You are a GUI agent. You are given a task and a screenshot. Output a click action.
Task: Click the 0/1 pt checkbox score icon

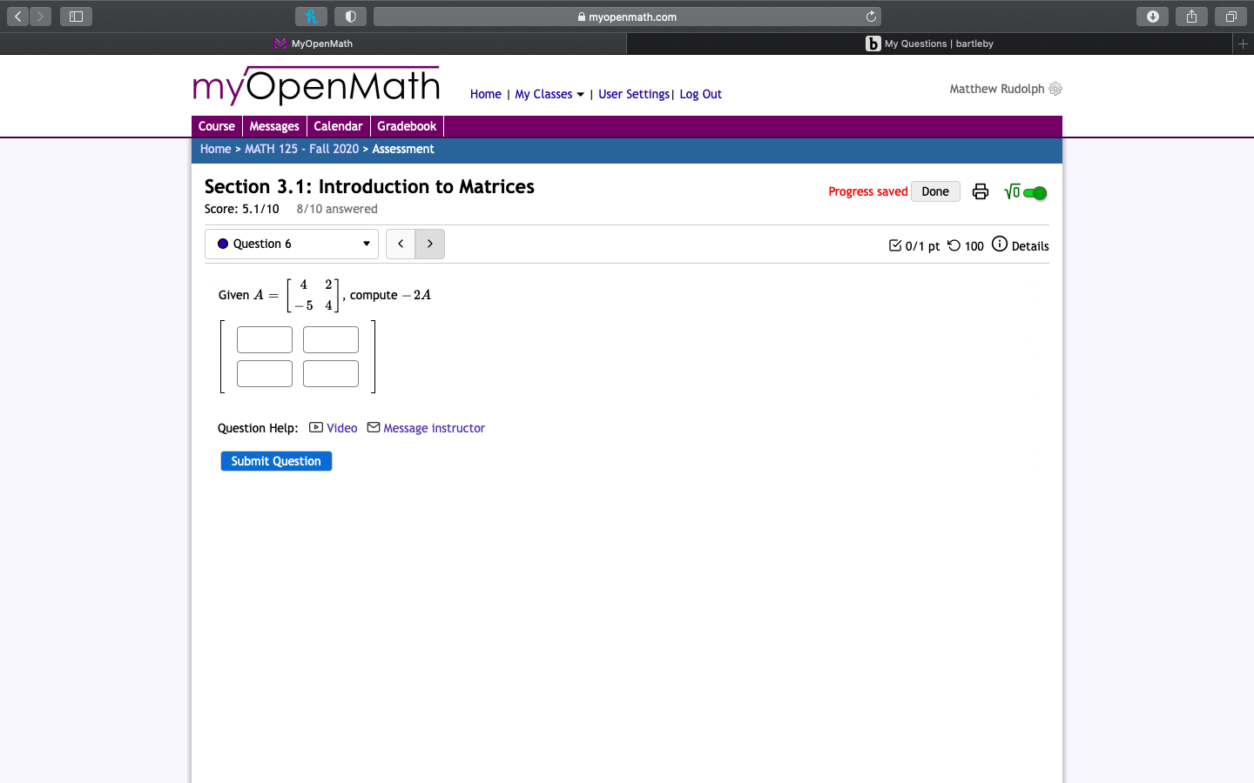895,245
